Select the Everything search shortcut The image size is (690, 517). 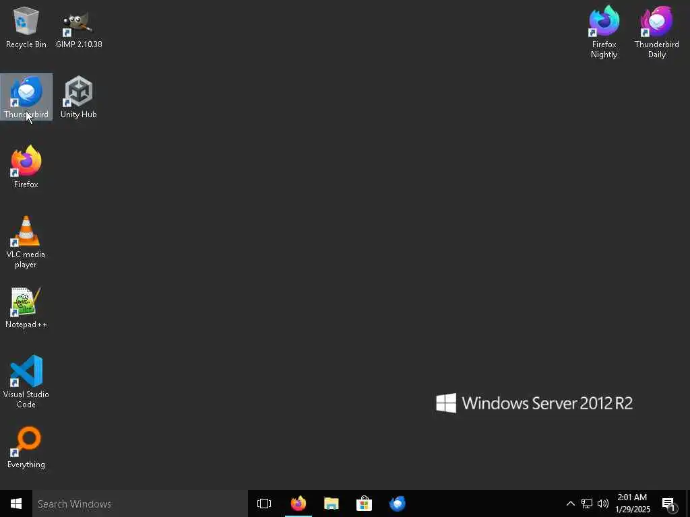tap(26, 448)
